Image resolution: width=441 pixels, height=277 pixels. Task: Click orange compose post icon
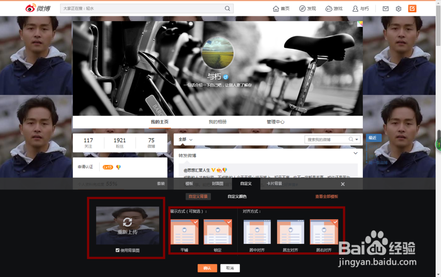[x=412, y=8]
